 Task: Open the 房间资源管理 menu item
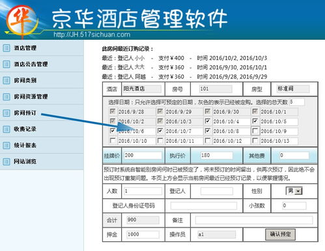[x=42, y=96]
